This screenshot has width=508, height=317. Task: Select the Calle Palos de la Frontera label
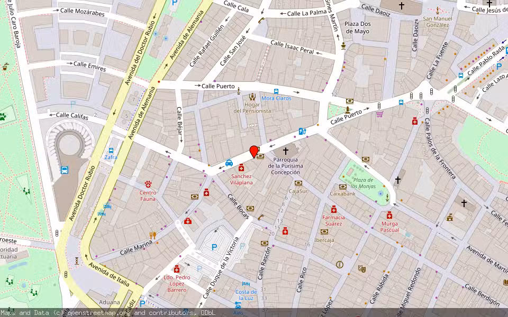(x=440, y=148)
